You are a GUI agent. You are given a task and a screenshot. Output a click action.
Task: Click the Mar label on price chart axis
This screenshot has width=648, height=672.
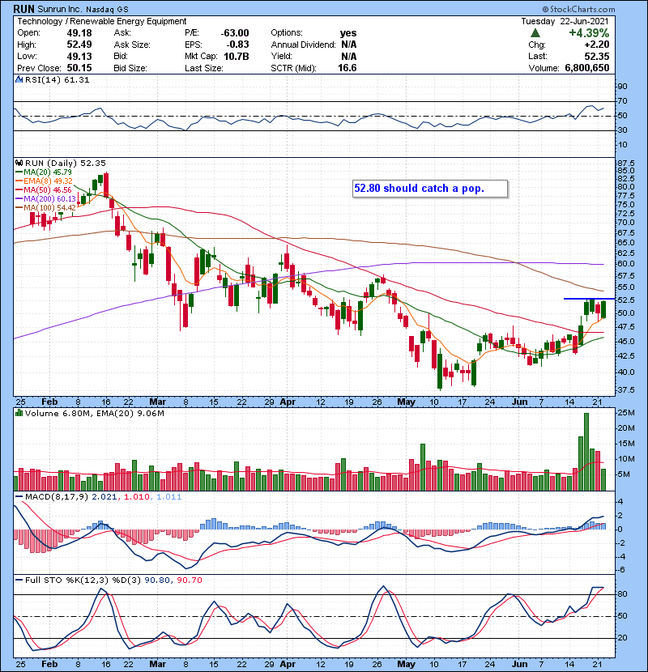tap(157, 402)
